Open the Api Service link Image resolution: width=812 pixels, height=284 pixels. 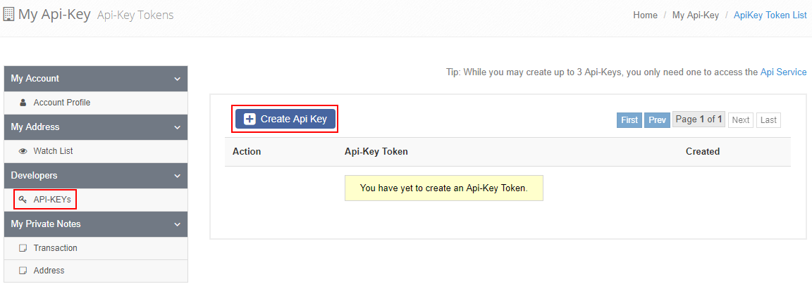[x=783, y=72]
